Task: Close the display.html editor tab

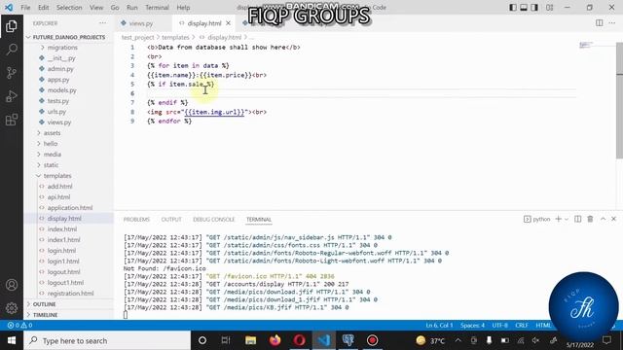Action: pos(228,23)
